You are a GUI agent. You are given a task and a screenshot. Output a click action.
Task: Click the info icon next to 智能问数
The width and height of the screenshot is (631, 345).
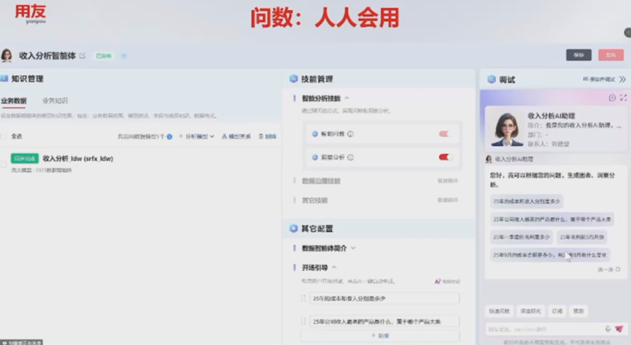pyautogui.click(x=350, y=134)
